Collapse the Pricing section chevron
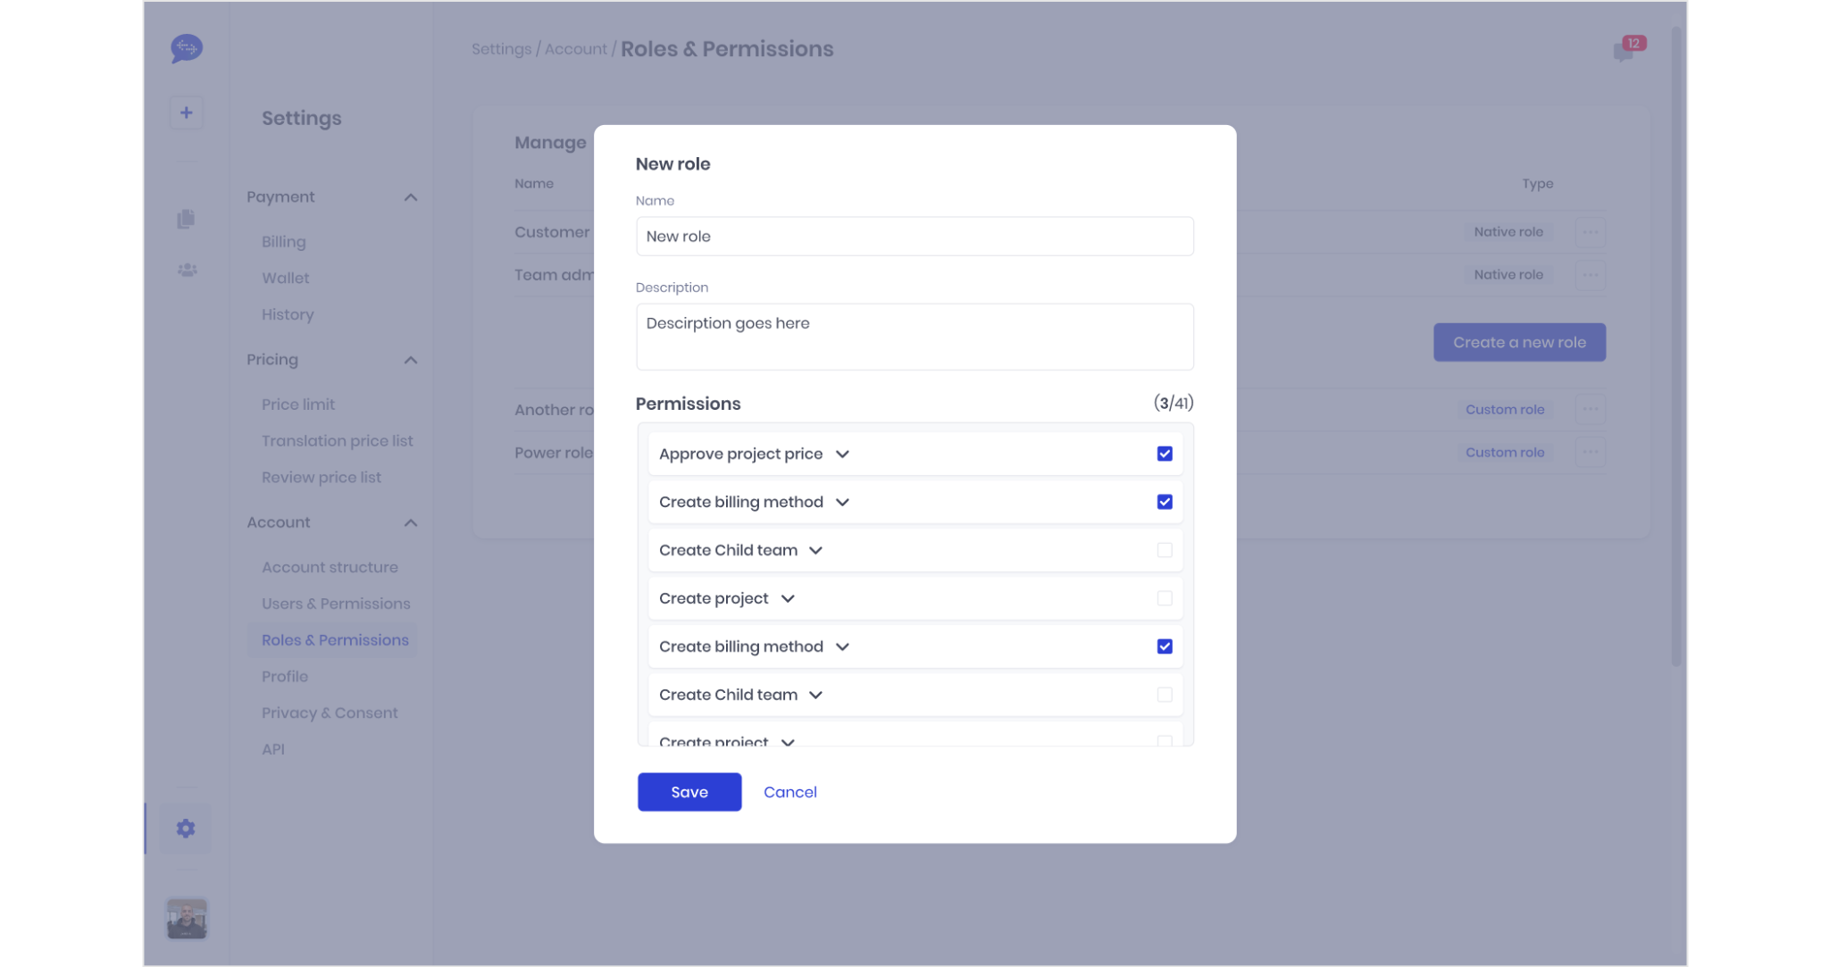Screen dimensions: 1829x967 (411, 360)
